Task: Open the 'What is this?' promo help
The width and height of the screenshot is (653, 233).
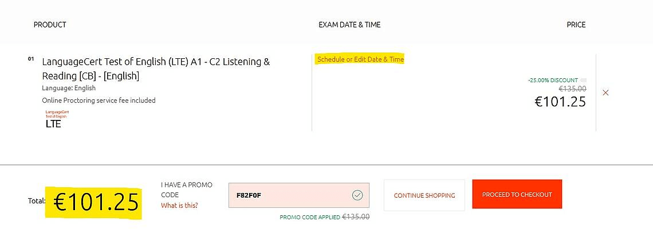Action: click(x=179, y=205)
